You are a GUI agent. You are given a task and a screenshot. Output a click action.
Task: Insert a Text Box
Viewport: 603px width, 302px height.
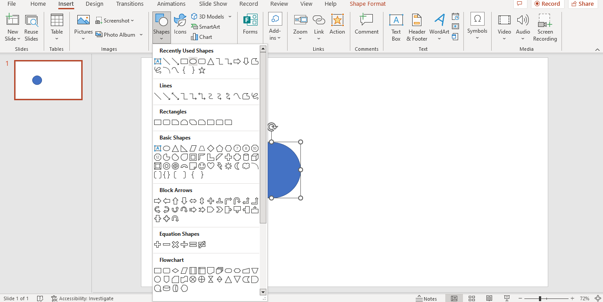click(x=395, y=27)
